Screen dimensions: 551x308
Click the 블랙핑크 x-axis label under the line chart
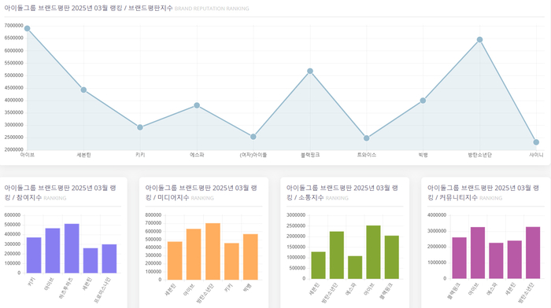(x=310, y=155)
